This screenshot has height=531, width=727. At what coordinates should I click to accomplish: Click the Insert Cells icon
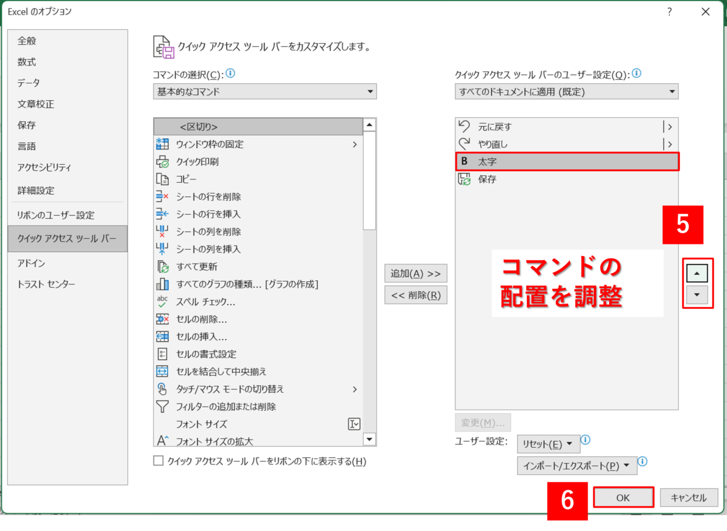[x=162, y=336]
